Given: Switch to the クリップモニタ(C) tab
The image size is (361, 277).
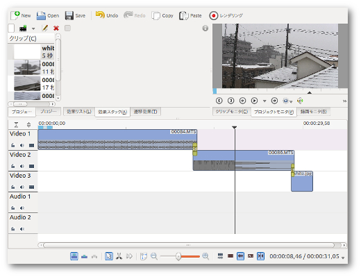Looking at the screenshot, I should [232, 112].
